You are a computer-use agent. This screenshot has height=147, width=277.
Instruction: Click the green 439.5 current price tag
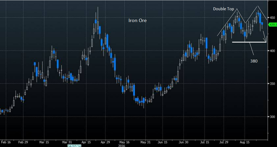[x=273, y=25]
